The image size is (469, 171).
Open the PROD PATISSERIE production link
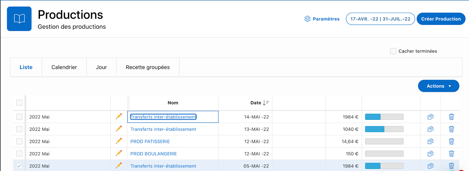tap(150, 141)
